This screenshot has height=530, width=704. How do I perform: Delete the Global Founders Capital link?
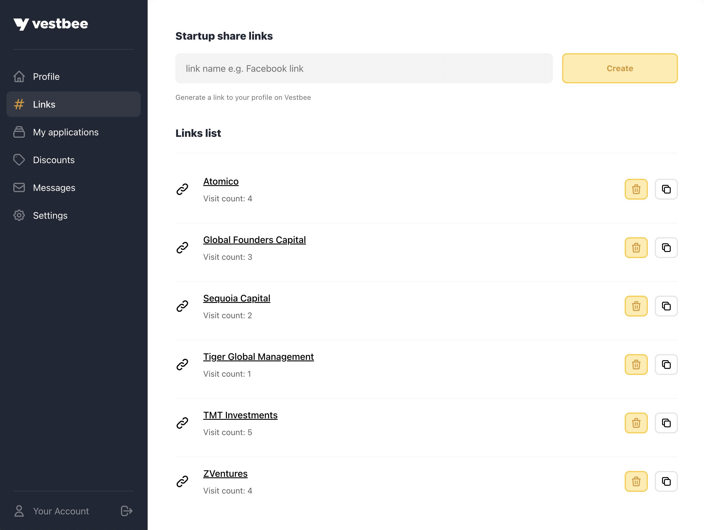click(636, 248)
